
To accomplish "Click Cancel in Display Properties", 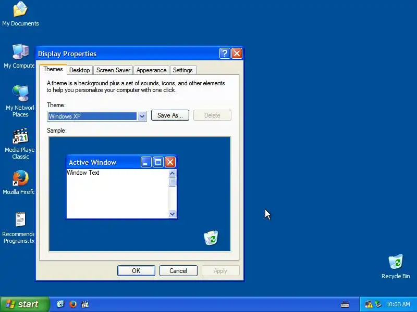I will coord(178,270).
